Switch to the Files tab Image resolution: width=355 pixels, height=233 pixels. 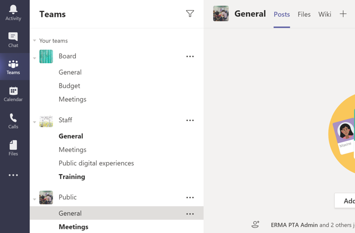304,14
